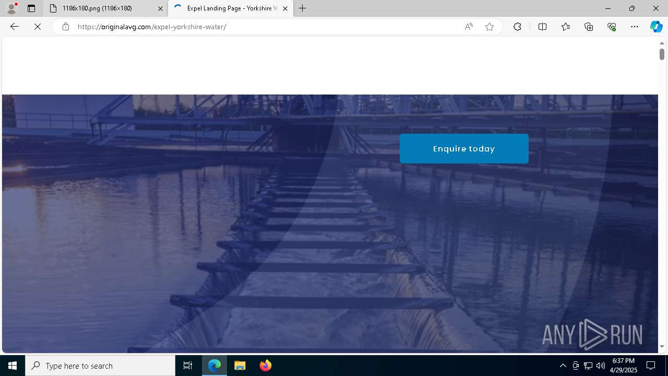Open Task View on taskbar

coord(188,366)
